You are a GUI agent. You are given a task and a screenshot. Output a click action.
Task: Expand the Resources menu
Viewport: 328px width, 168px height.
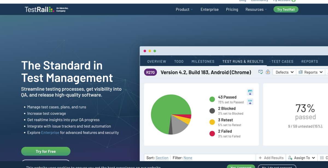coord(256,9)
